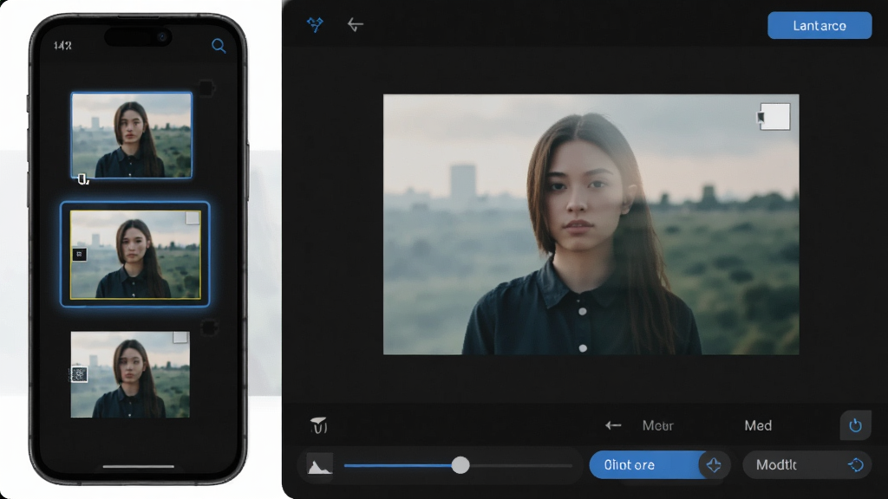Click the blue branching icon in editor header
Screen dimensions: 888x499
316,24
